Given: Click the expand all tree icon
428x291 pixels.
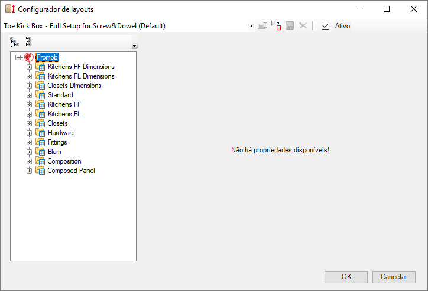Looking at the screenshot, I should [14, 42].
